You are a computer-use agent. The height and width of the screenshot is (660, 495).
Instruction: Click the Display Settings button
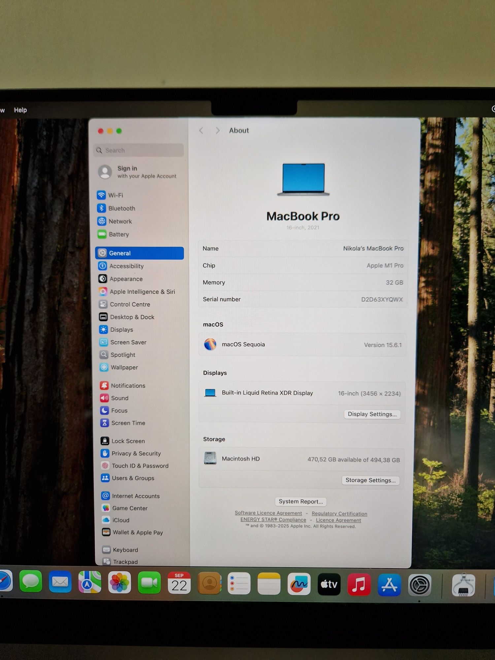tap(372, 414)
